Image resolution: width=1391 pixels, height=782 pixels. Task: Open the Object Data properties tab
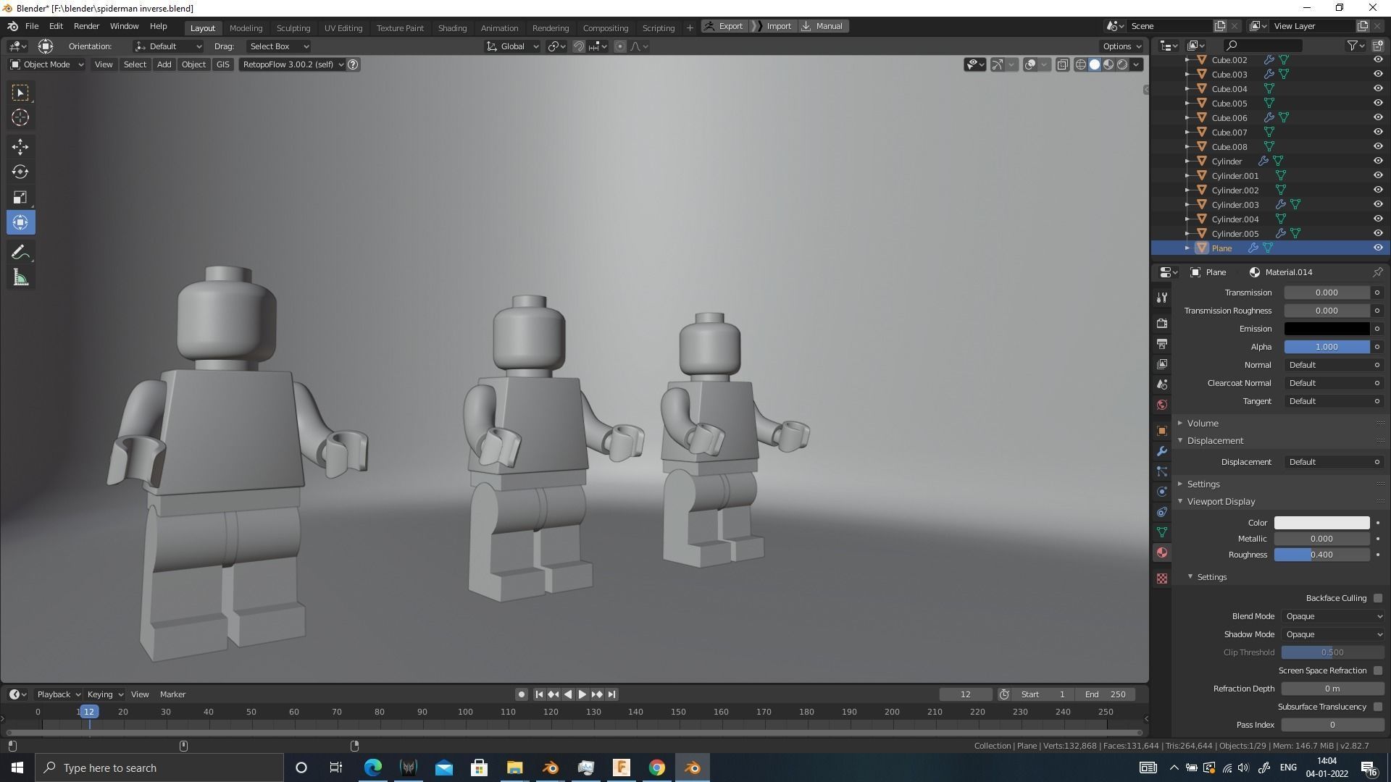(1162, 532)
